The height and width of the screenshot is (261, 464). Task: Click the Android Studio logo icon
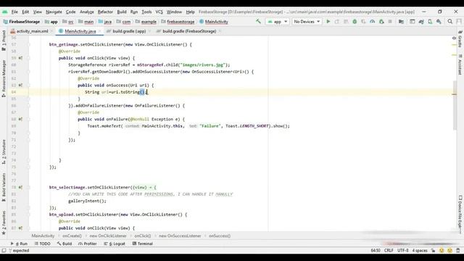(x=5, y=12)
